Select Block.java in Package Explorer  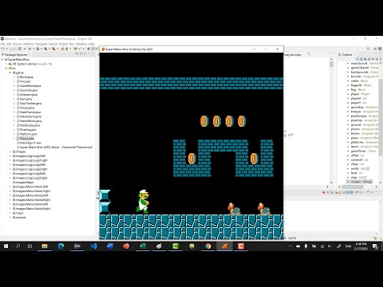coord(25,77)
